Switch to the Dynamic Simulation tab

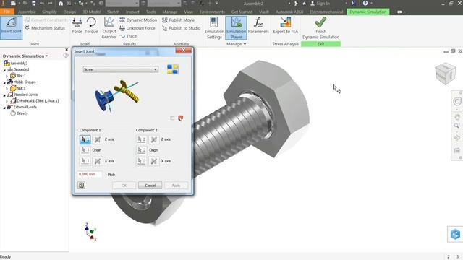[x=368, y=12]
